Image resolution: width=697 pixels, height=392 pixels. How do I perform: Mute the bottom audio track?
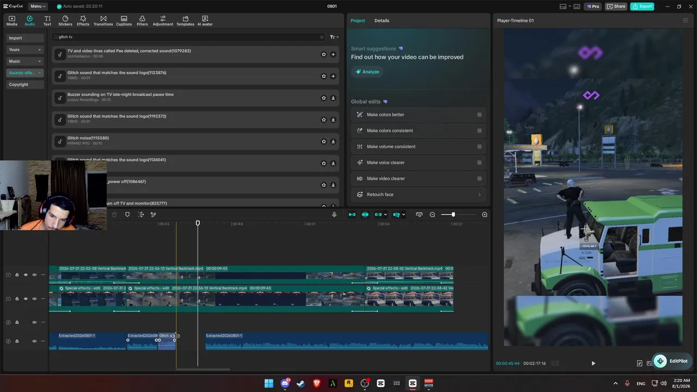[x=34, y=341]
